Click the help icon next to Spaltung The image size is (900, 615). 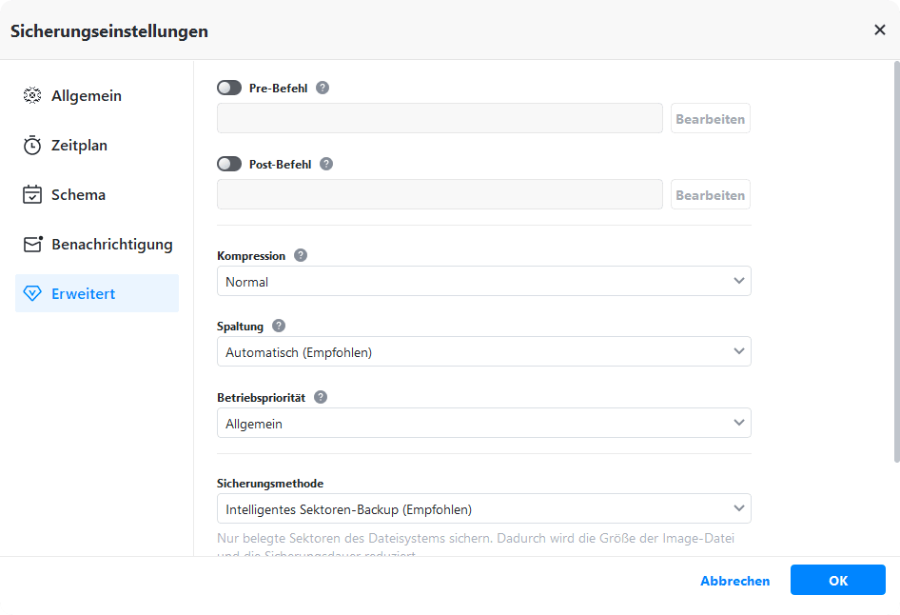pos(279,326)
